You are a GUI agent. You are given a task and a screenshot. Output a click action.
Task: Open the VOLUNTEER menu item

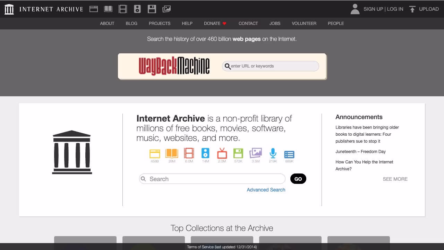(304, 24)
